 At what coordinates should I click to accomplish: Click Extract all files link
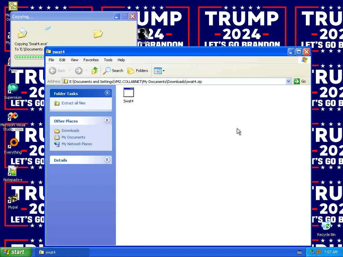click(73, 103)
